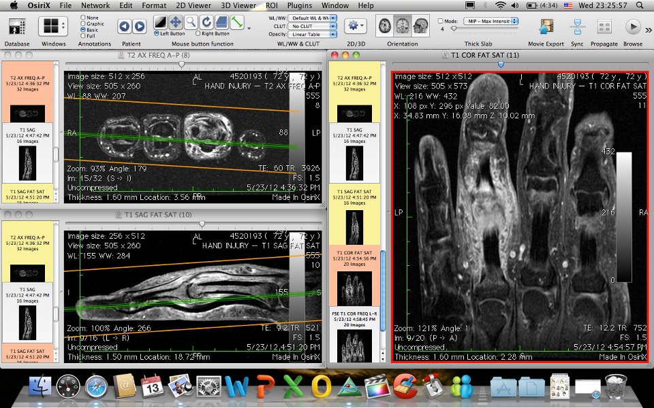The image size is (654, 408).
Task: Open Movie Export
Action: click(x=546, y=26)
